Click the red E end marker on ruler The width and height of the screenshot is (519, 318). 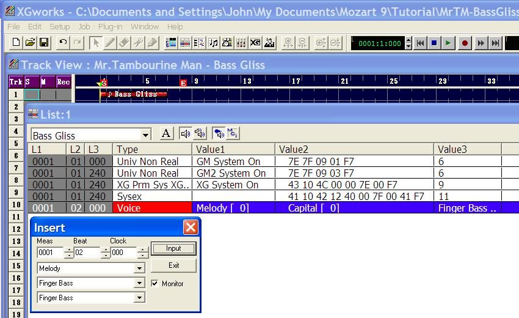183,83
